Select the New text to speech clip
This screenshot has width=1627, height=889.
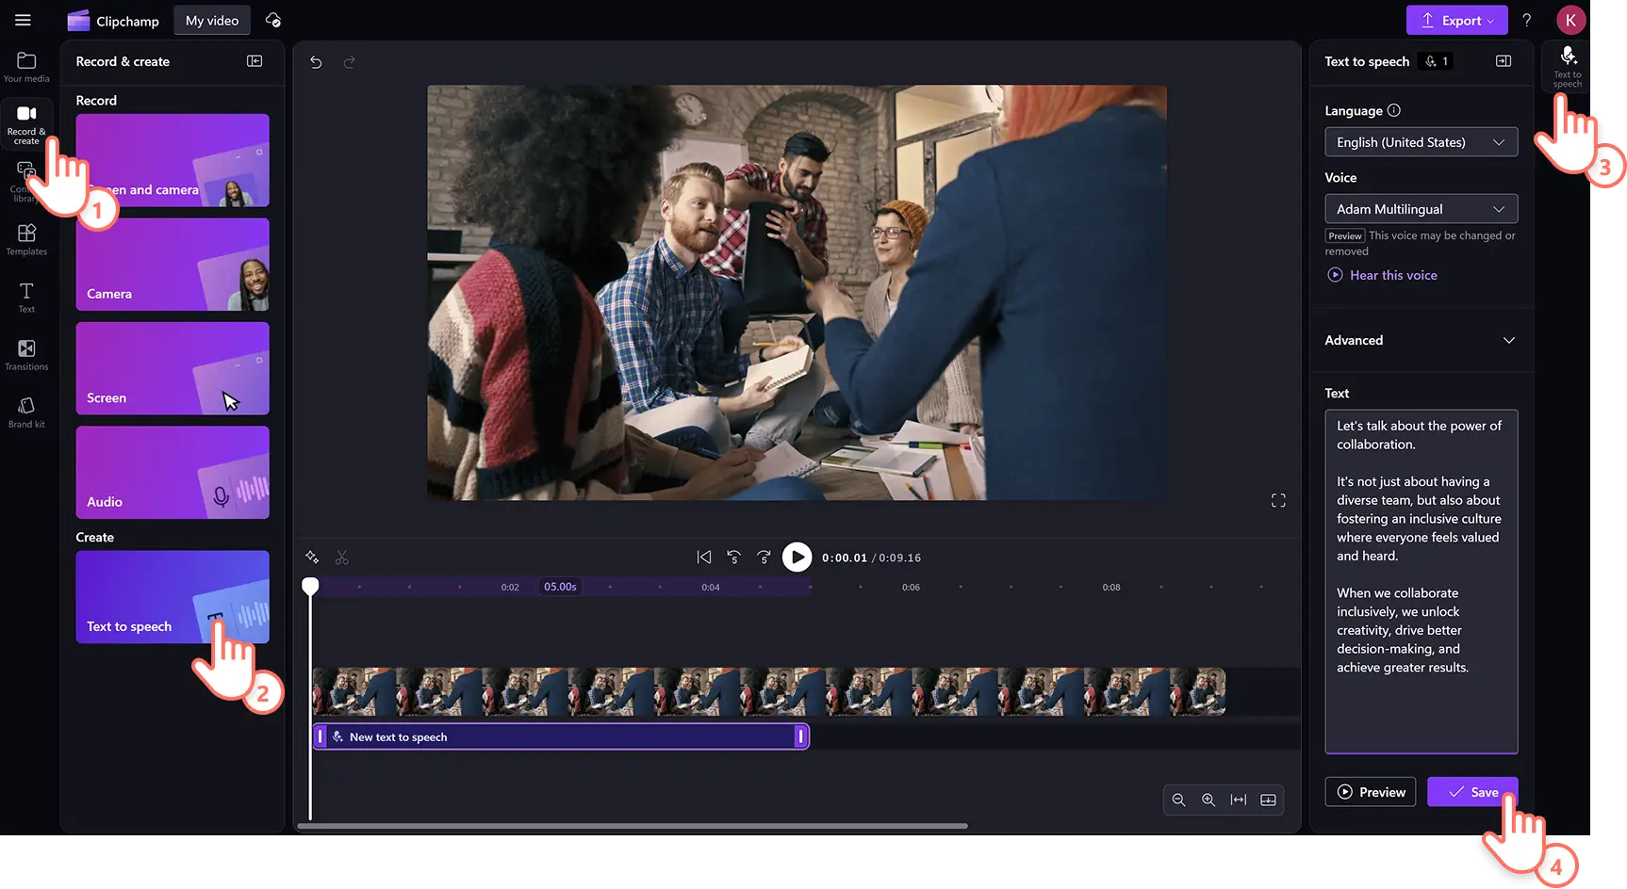click(561, 736)
